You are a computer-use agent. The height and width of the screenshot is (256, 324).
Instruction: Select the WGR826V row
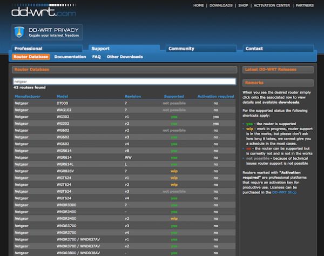click(x=124, y=171)
